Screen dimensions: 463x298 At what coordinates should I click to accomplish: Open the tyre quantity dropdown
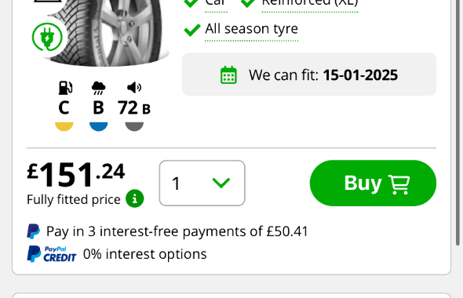pyautogui.click(x=202, y=184)
